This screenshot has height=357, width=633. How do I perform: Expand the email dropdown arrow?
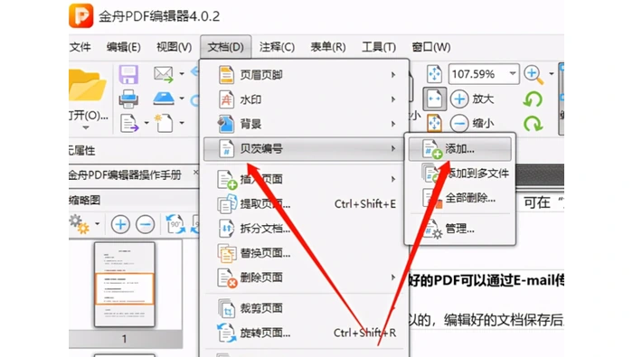coord(182,74)
